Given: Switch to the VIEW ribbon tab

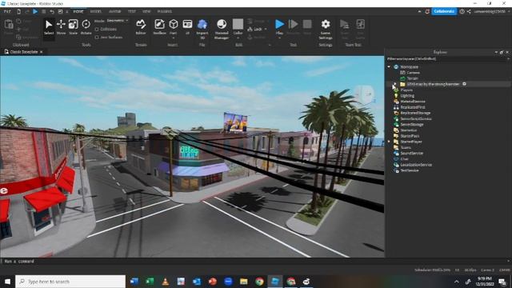Looking at the screenshot, I should (146, 11).
